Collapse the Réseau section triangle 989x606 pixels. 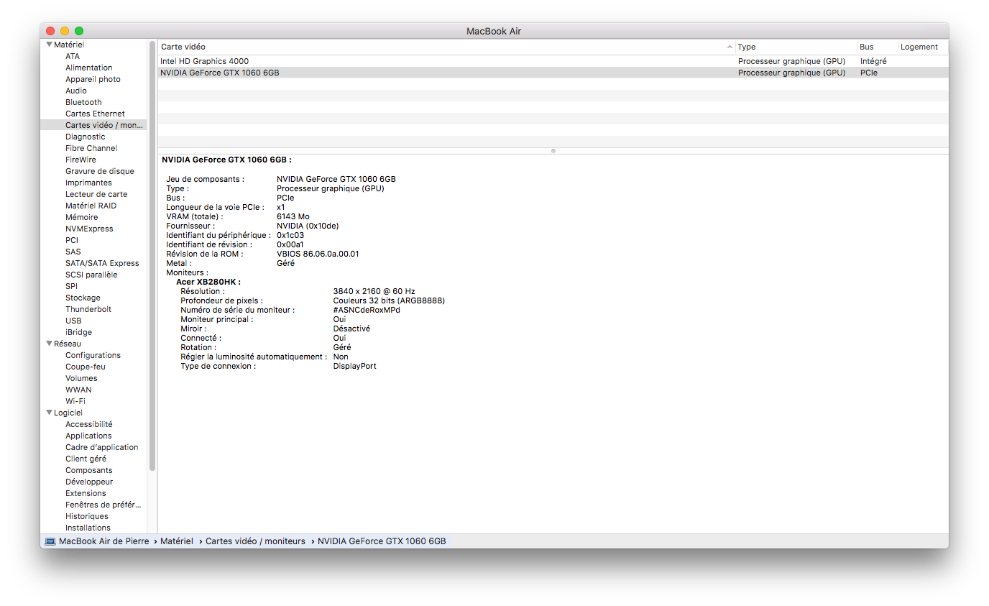(49, 344)
